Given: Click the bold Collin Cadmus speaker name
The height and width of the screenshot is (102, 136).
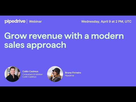Looking at the screenshot, I should [30, 71].
